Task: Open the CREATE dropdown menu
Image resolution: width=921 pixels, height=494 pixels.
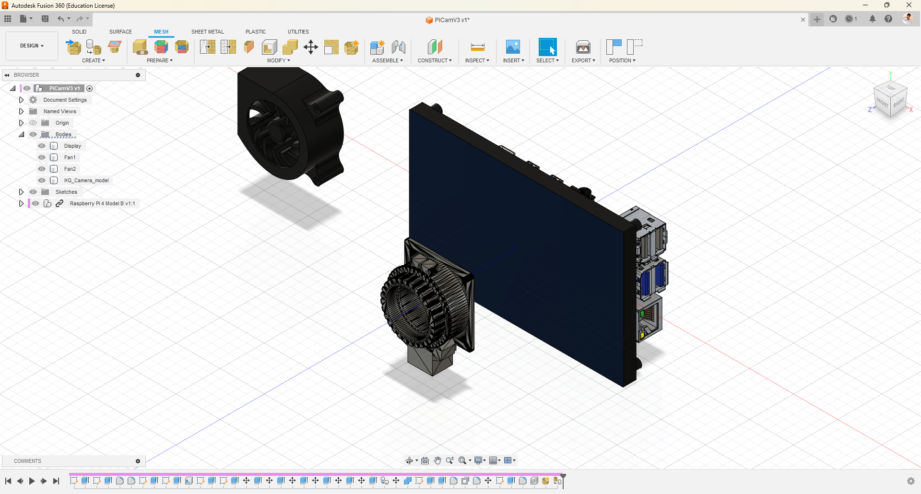Action: pyautogui.click(x=94, y=60)
